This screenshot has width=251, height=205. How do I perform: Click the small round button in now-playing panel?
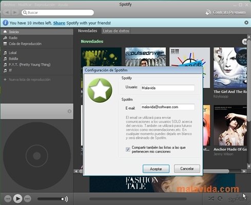tap(69, 111)
